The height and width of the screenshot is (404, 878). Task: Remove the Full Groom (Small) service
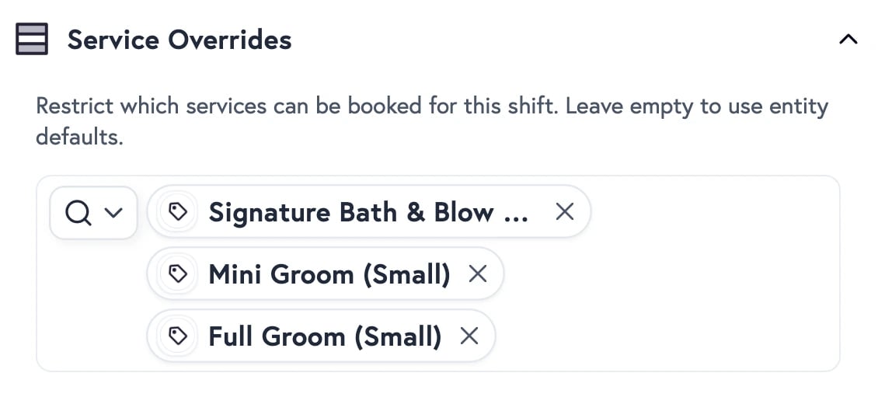tap(469, 336)
